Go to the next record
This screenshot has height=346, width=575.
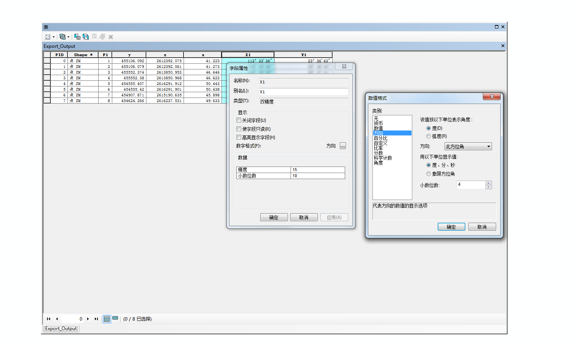click(x=88, y=319)
